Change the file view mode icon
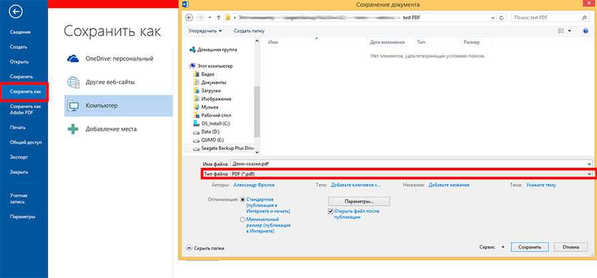This screenshot has height=278, width=597. pos(560,31)
